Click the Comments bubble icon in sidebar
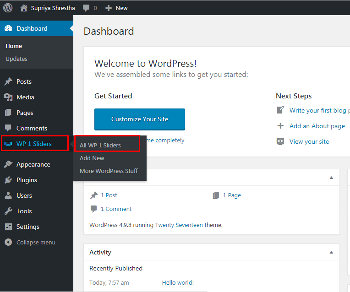This screenshot has width=350, height=292. (8, 128)
